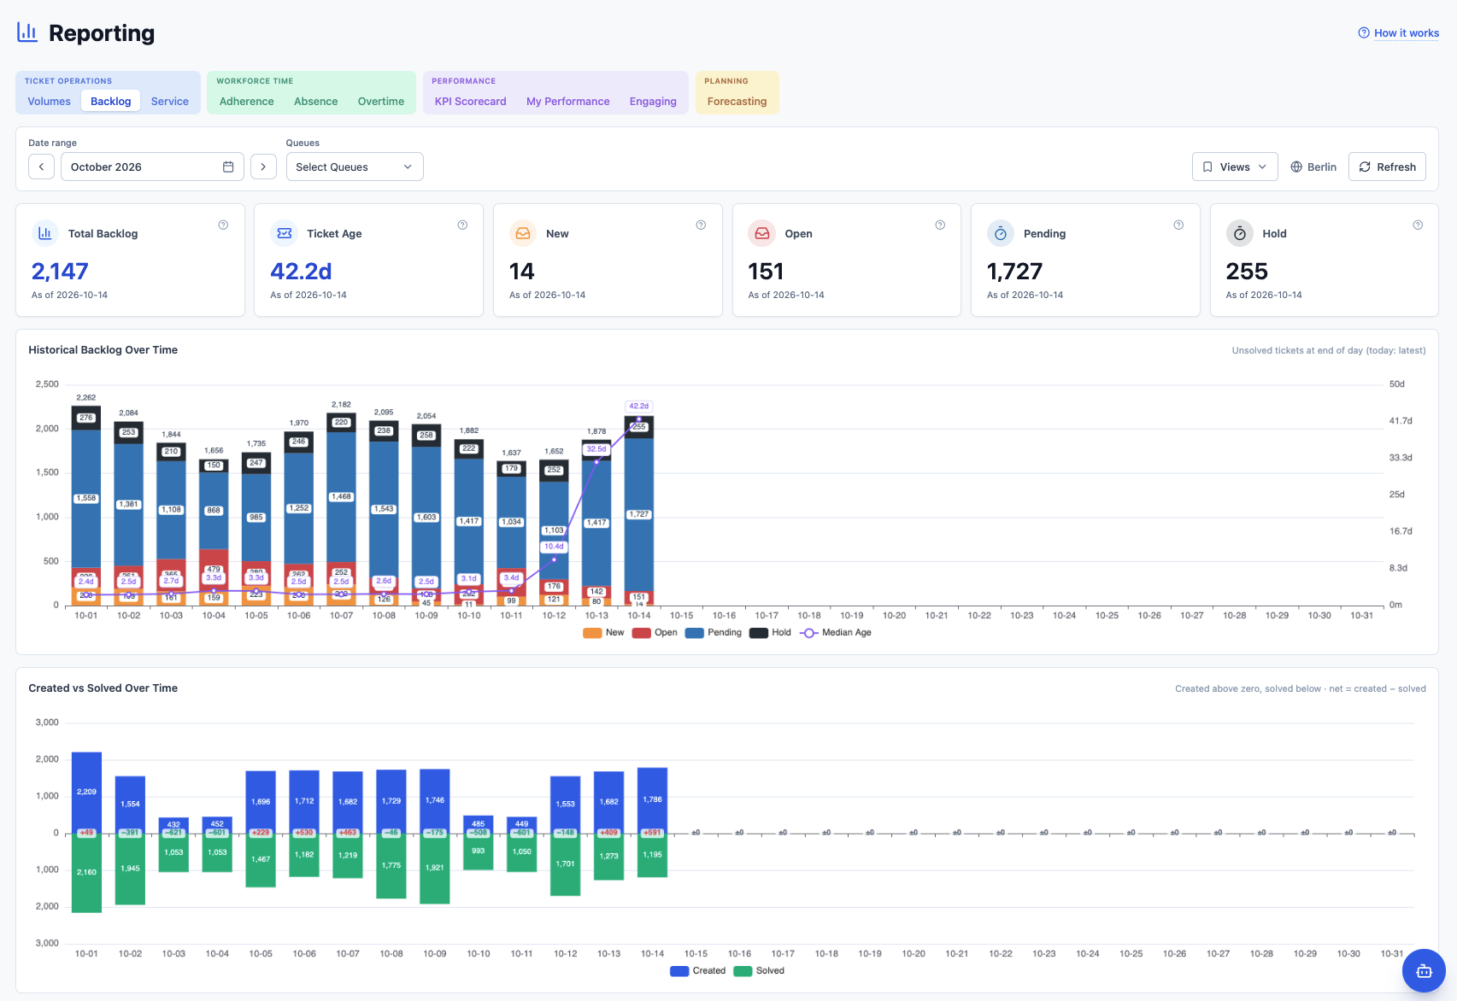Click the Open inbox icon
1457x1001 pixels.
pos(762,233)
